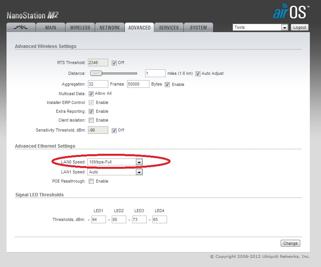Click the Aggregation Frames input field
Image resolution: width=321 pixels, height=267 pixels.
98,84
